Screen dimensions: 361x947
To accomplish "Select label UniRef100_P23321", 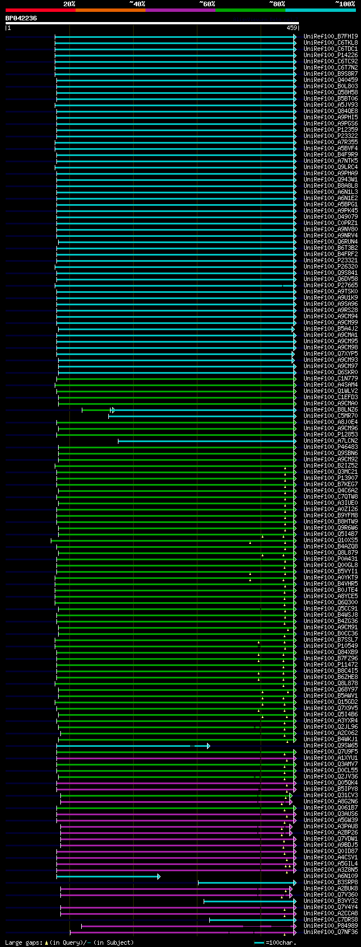I will click(x=331, y=260).
